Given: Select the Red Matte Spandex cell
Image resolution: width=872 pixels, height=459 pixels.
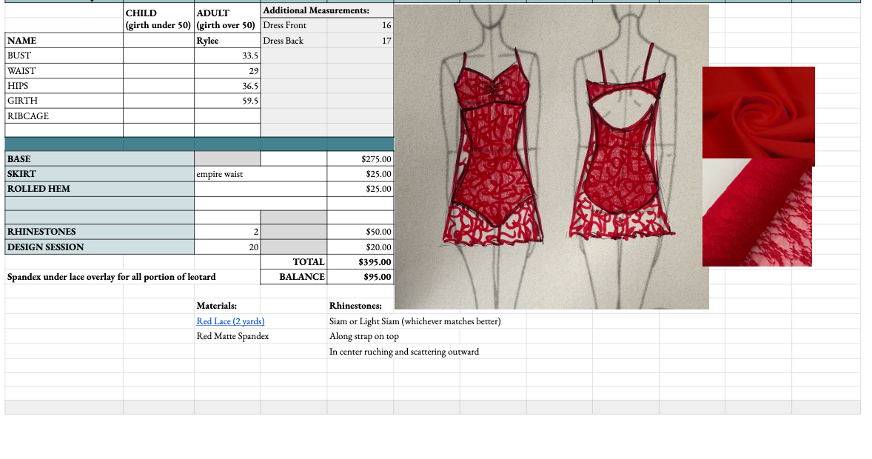Looking at the screenshot, I should click(232, 336).
